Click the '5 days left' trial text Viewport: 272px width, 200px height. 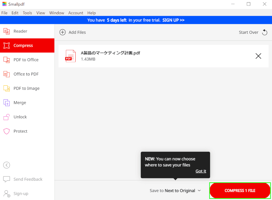coord(116,20)
